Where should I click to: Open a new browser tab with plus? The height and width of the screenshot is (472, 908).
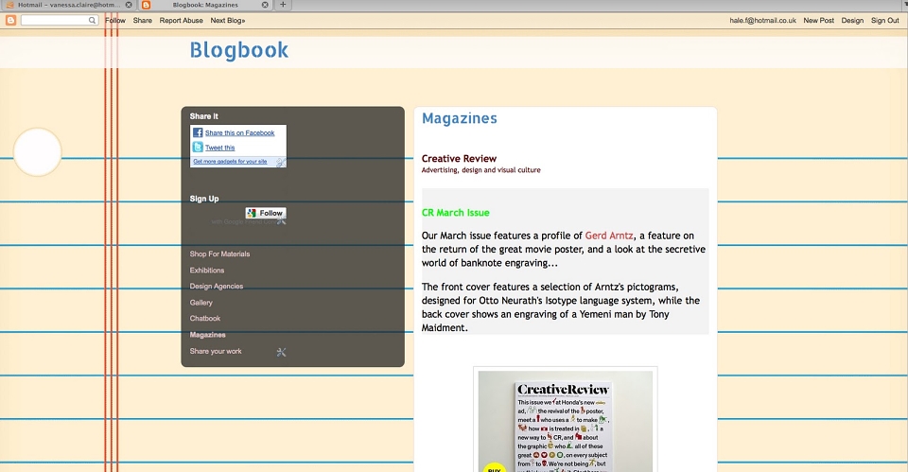[283, 5]
